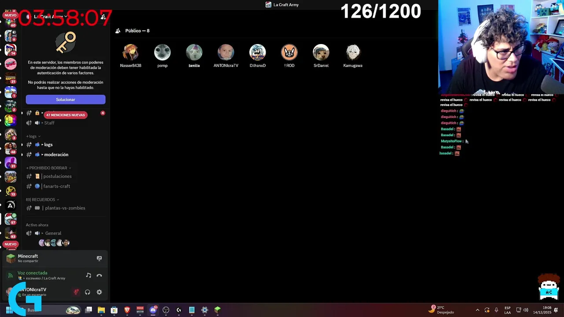564x317 pixels.
Task: Open the soundboard music note button
Action: pyautogui.click(x=88, y=275)
